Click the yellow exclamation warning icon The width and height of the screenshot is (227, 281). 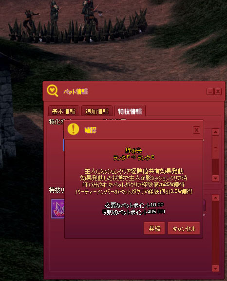(x=74, y=129)
